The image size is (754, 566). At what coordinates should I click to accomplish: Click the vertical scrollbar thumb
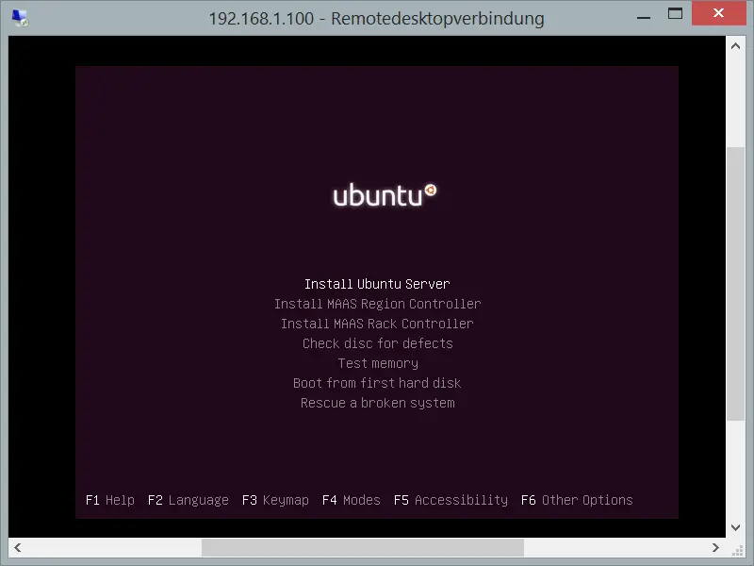(735, 284)
